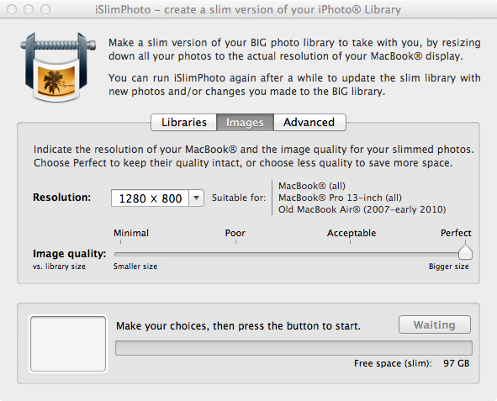This screenshot has height=401, width=497.
Task: Click the Waiting button
Action: (x=434, y=324)
